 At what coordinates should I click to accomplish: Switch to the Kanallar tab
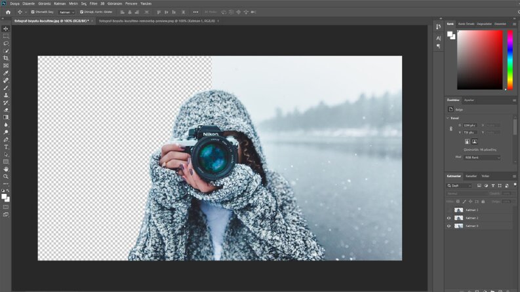click(471, 176)
